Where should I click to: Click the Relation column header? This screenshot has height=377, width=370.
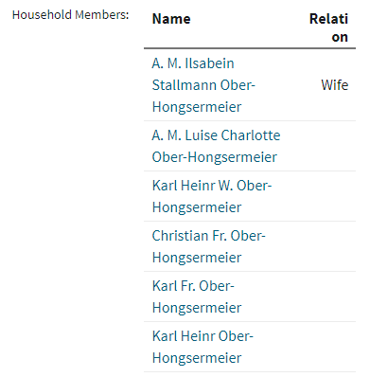[x=328, y=27]
